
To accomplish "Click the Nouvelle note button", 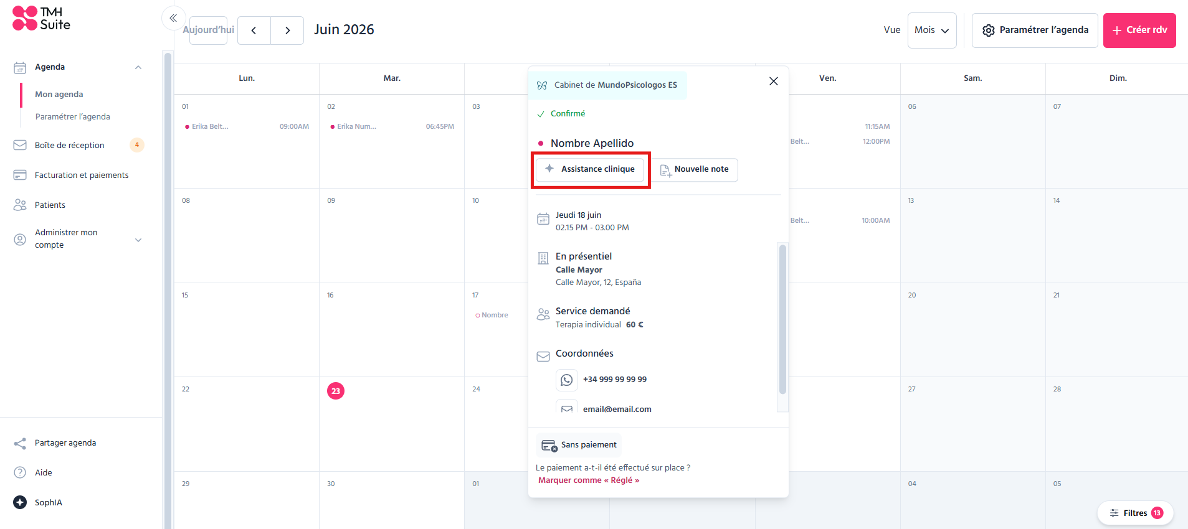I will 695,170.
